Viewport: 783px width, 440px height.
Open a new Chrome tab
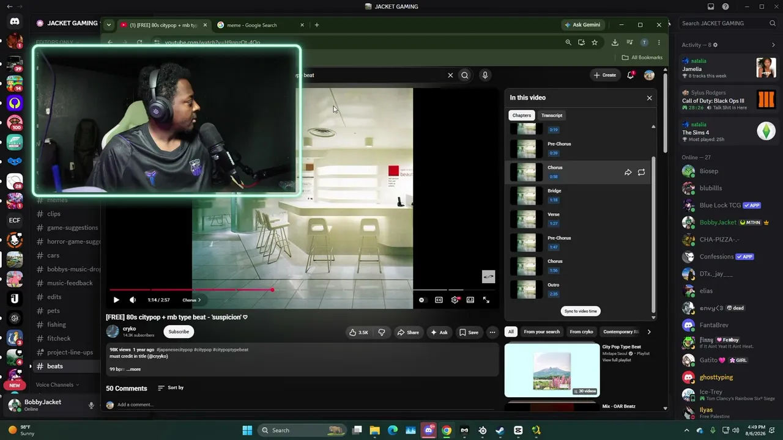click(316, 25)
